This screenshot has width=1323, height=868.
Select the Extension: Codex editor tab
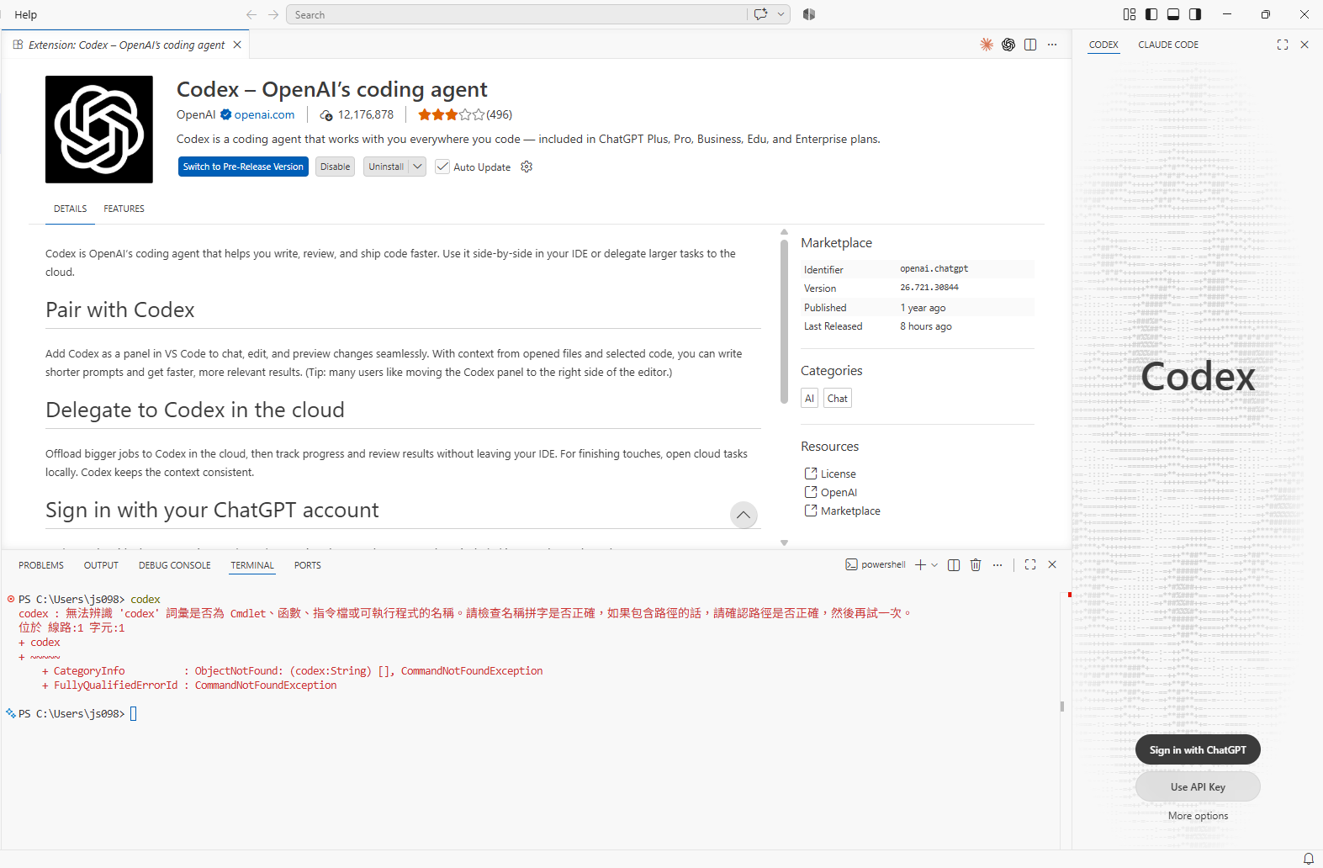pos(126,45)
